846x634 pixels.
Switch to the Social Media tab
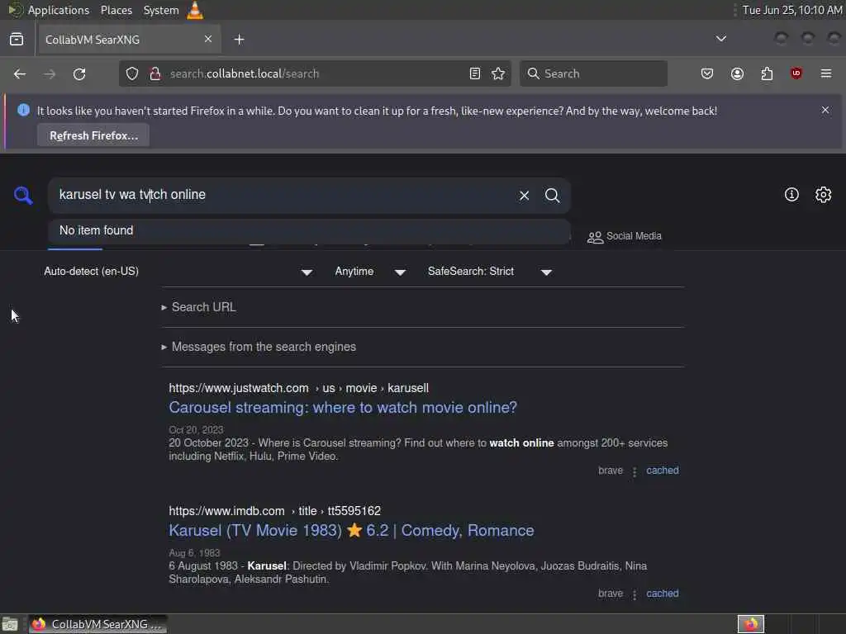click(625, 236)
